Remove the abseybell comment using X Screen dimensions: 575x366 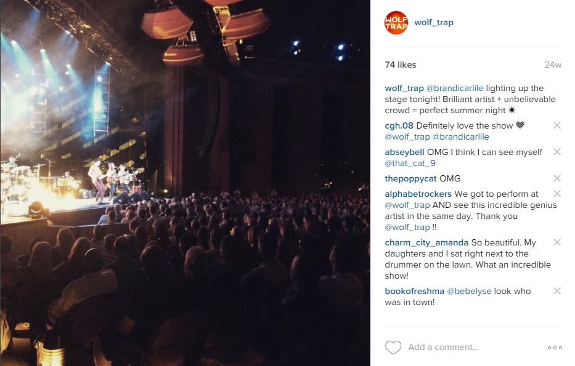(x=557, y=152)
